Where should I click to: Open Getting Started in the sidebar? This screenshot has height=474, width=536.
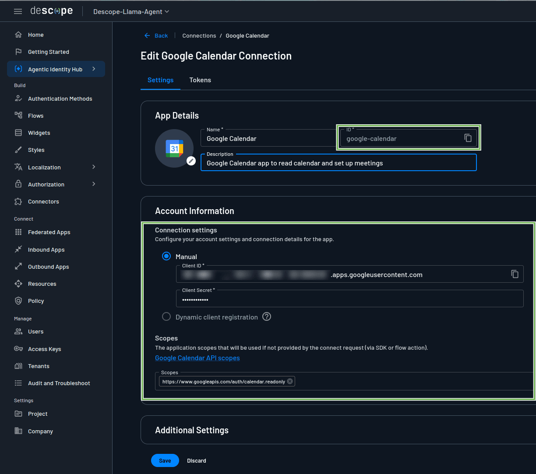56,52
